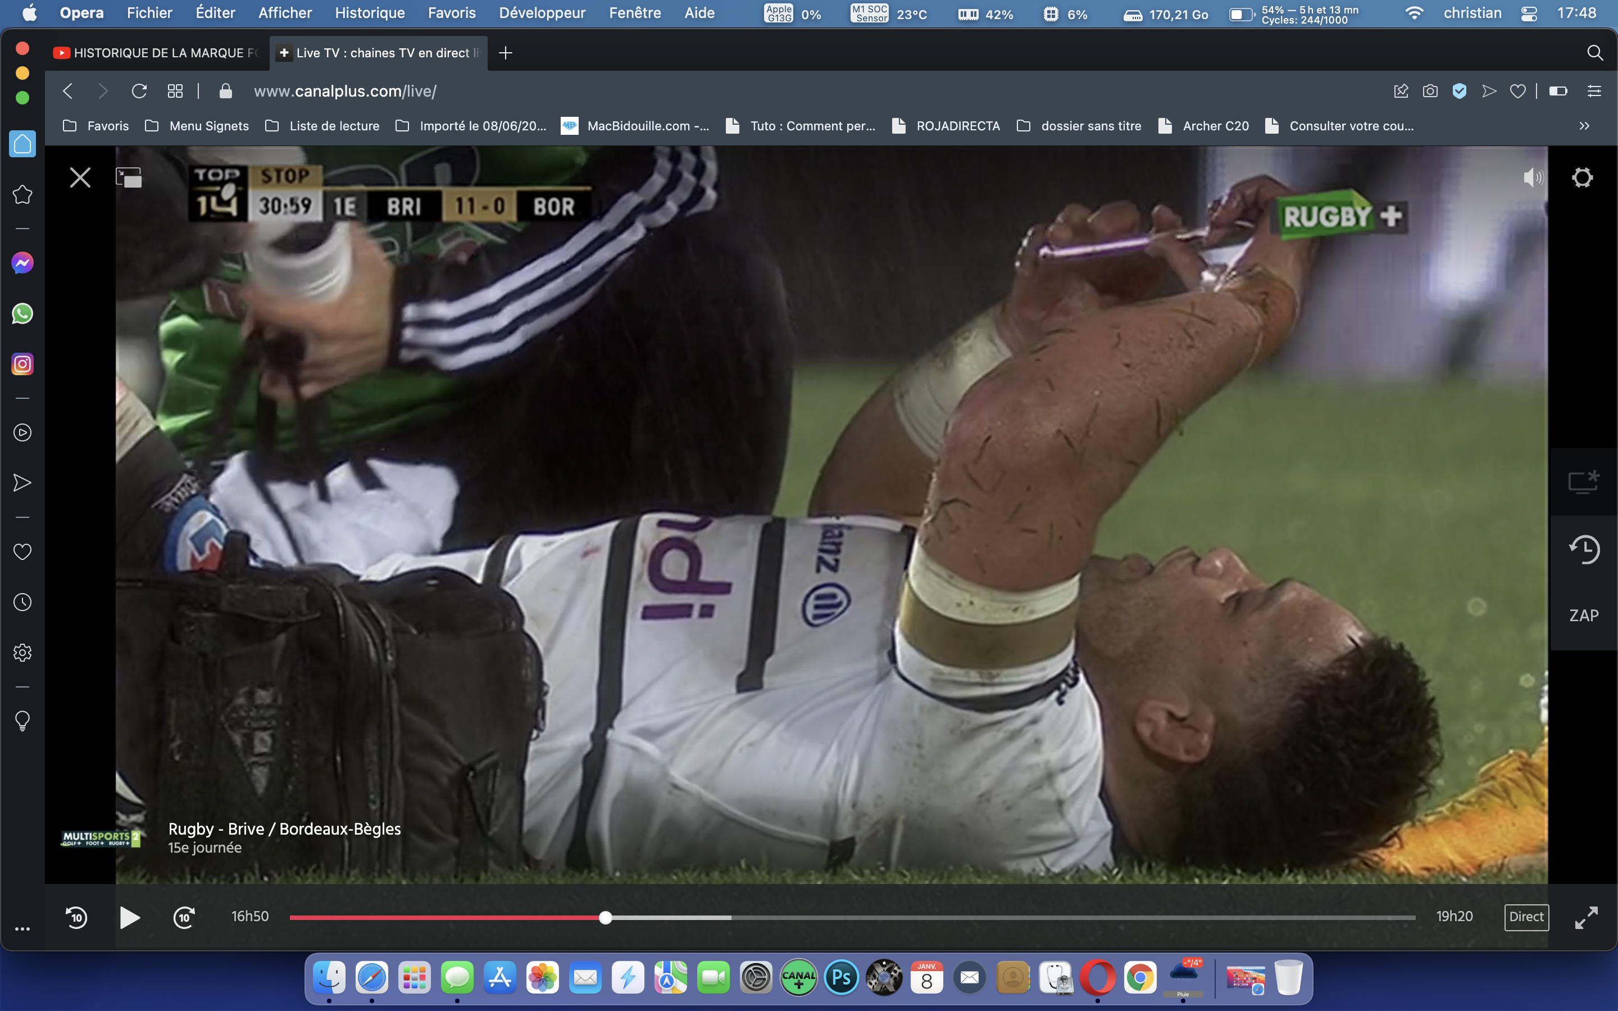Open WhatsApp in the Opera sidebar
1618x1011 pixels.
click(x=22, y=313)
